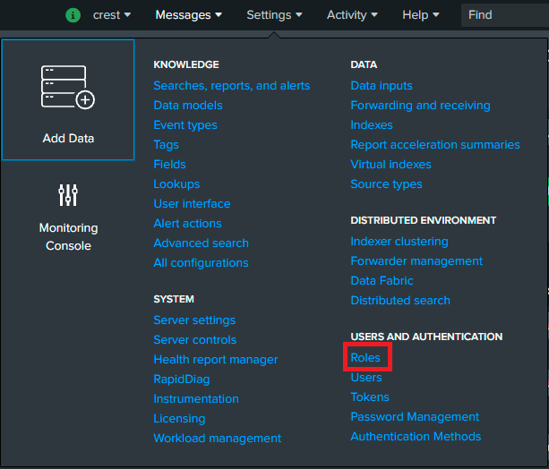Open Authentication Methods settings
Image resolution: width=549 pixels, height=469 pixels.
pos(416,437)
